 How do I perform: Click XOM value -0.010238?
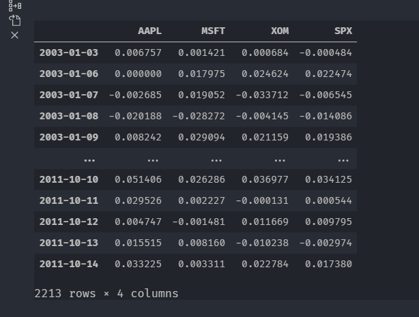tap(262, 243)
